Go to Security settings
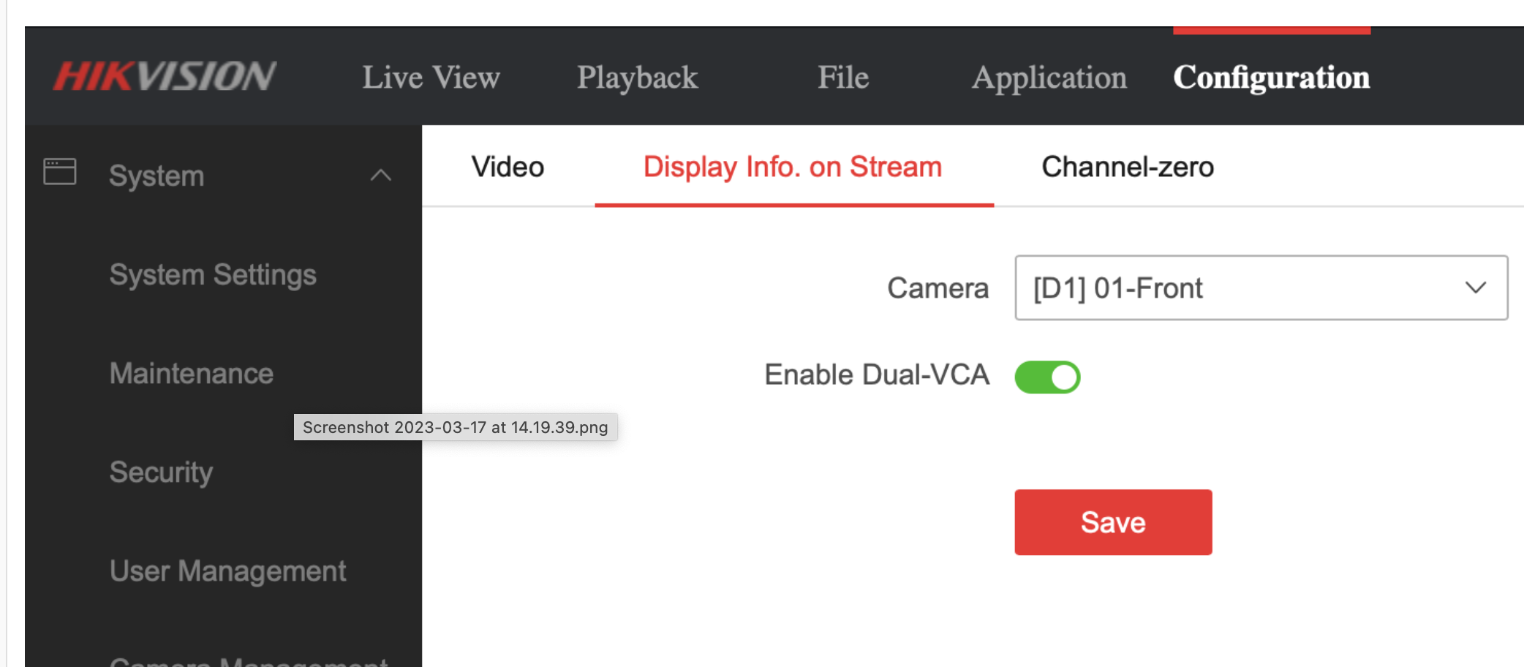1524x667 pixels. point(161,472)
